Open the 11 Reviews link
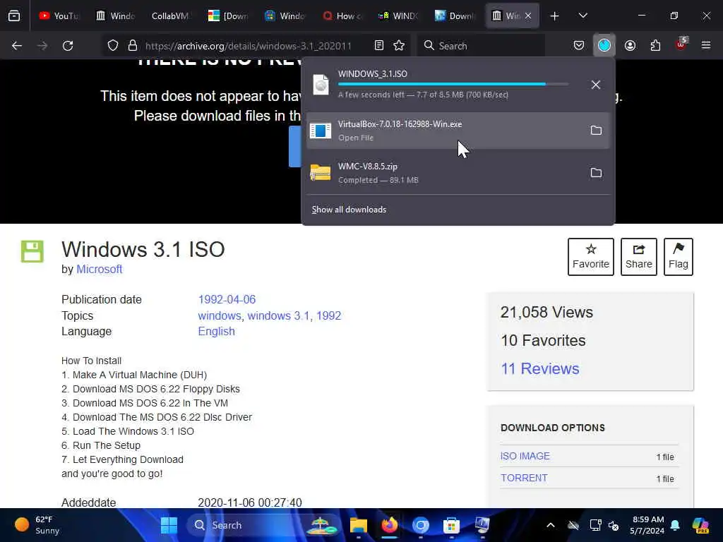This screenshot has height=542, width=723. pos(540,368)
